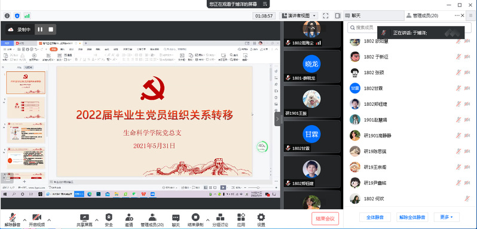Close the members side panel
The height and width of the screenshot is (229, 477).
[x=463, y=16]
